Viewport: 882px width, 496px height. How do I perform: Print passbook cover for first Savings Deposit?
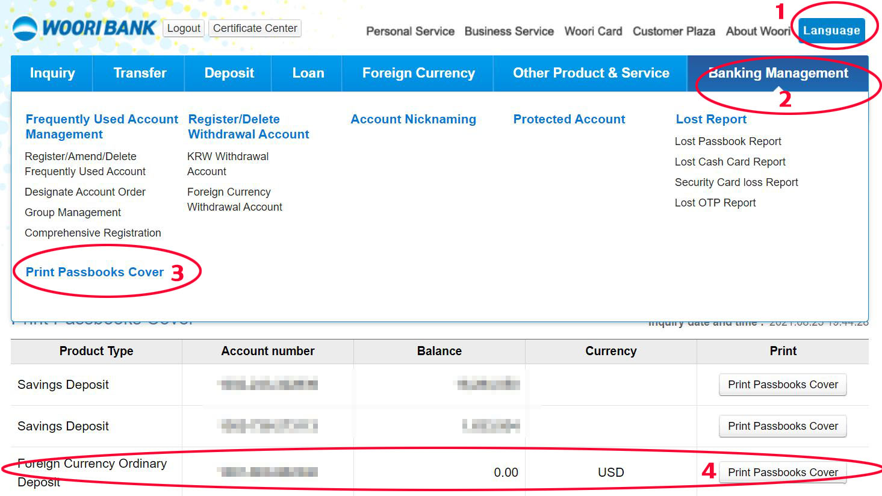[x=783, y=385]
